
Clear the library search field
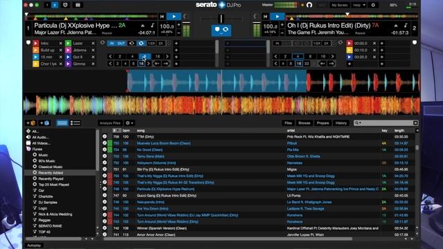415,123
